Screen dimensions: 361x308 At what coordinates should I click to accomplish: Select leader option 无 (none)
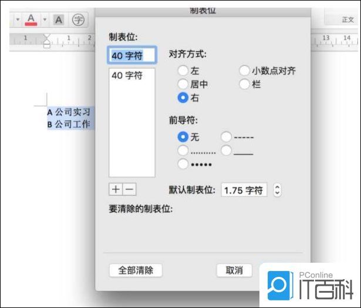[183, 137]
